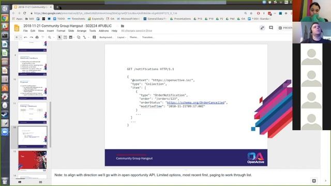Viewport: 331px width, 186px height.
Task: Open the Presentations bookmark
Action: click(x=180, y=19)
